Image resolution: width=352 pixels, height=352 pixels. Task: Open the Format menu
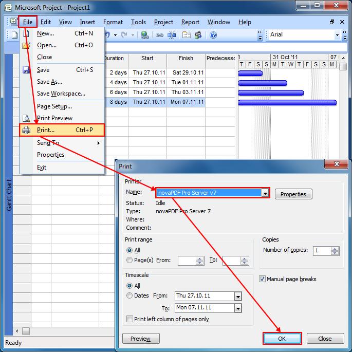[113, 22]
